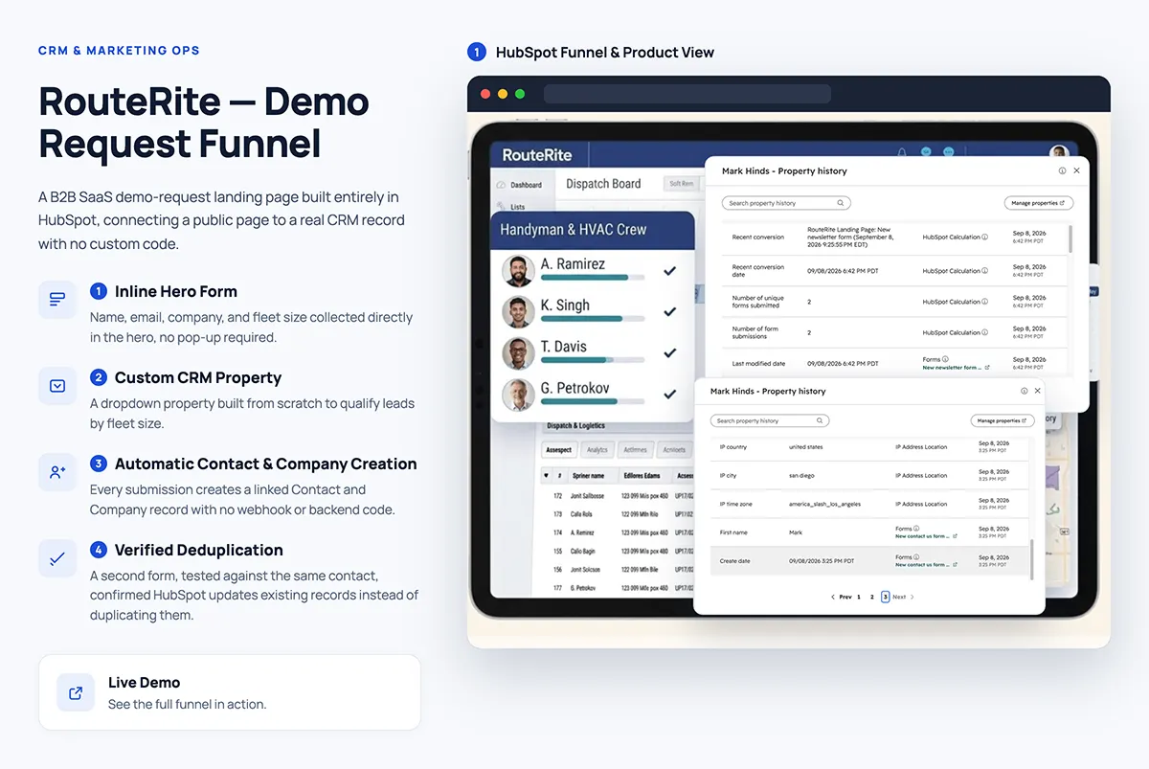
Task: Go to page 2 in pagination
Action: [x=872, y=597]
